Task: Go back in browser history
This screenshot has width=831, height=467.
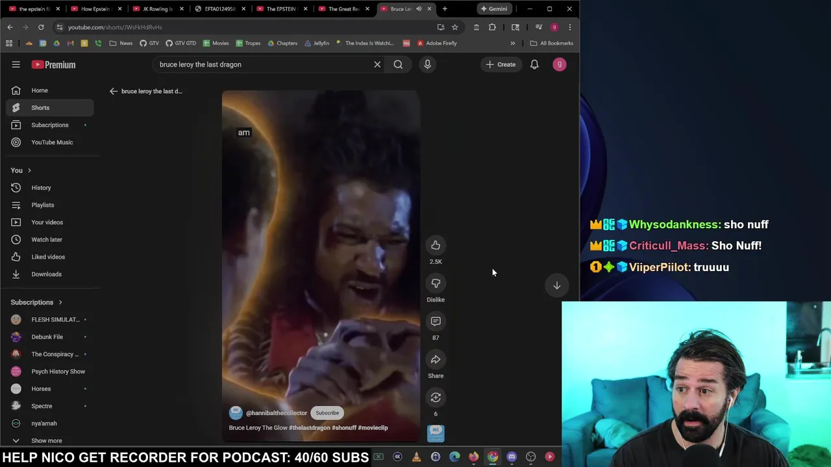Action: click(10, 27)
